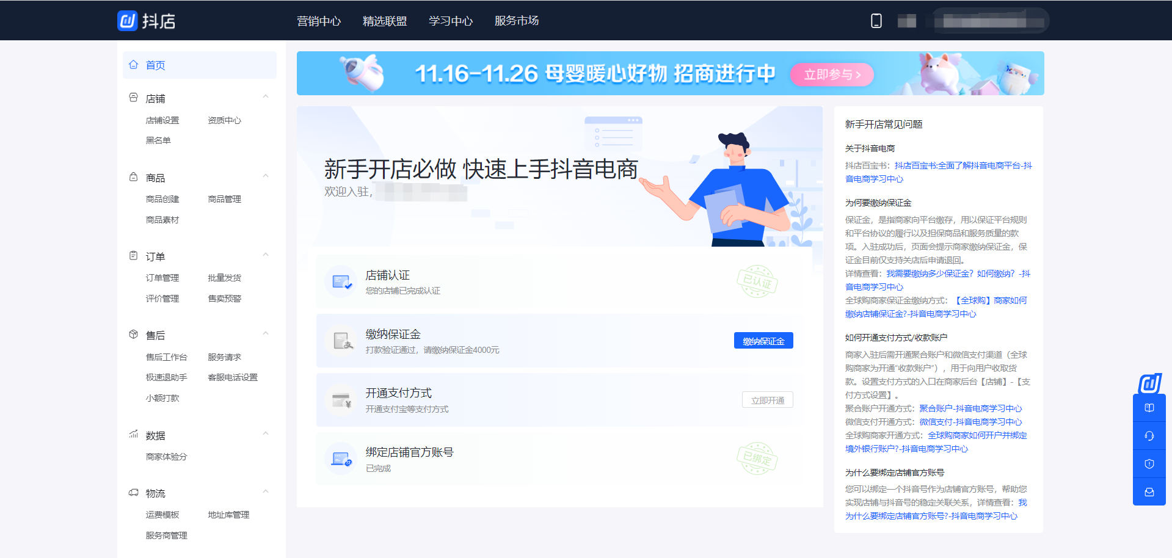The image size is (1172, 558).
Task: Click the home icon beside 首页
Action: (x=134, y=65)
